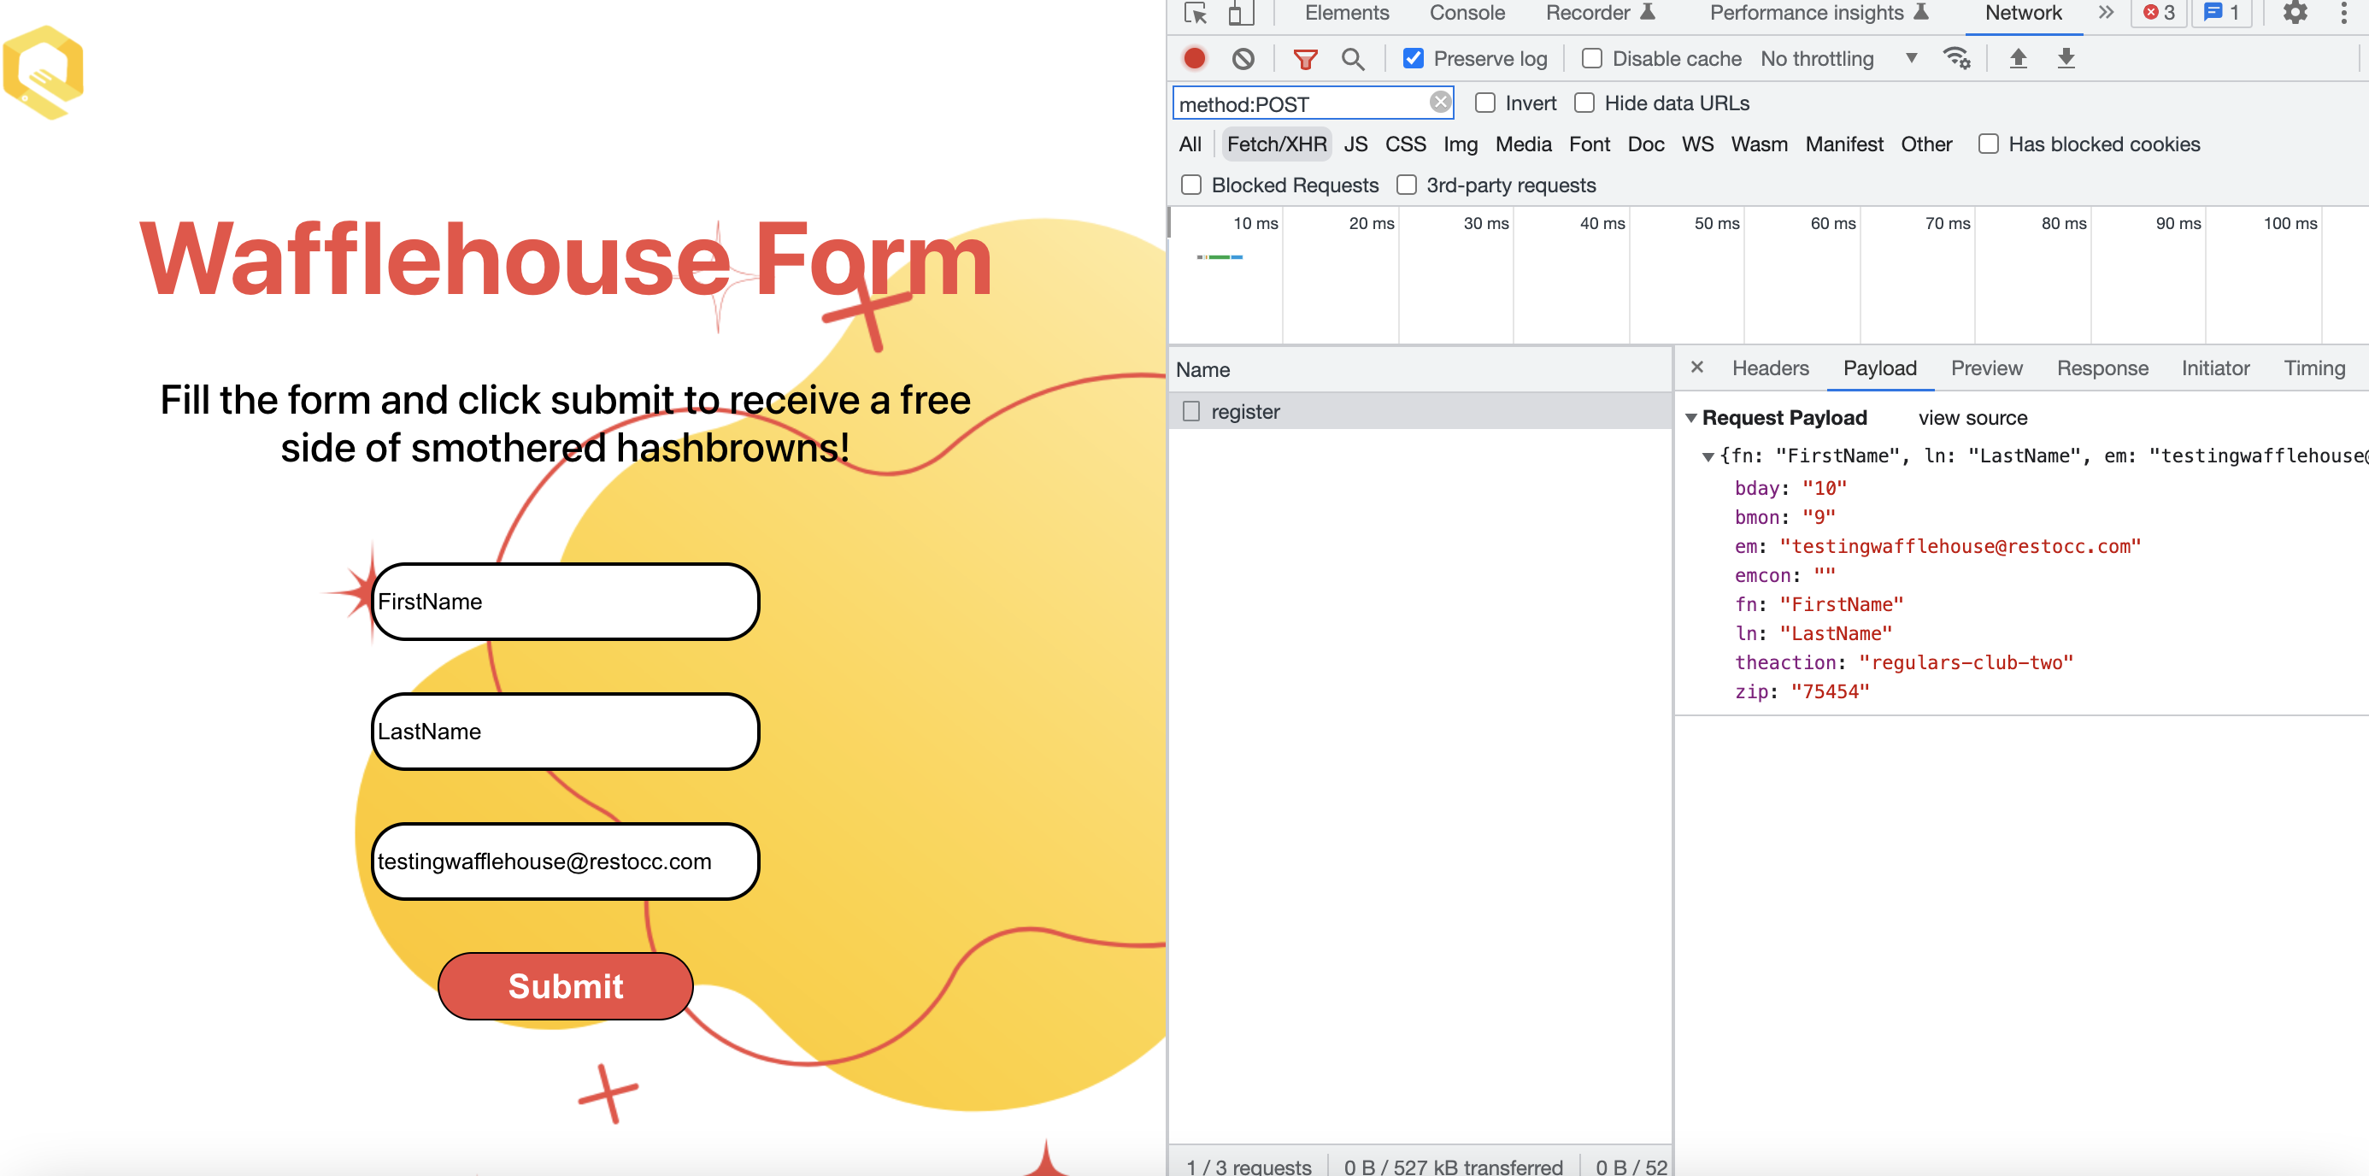Open network search magnifier icon
Viewport: 2369px width, 1176px height.
[x=1352, y=59]
